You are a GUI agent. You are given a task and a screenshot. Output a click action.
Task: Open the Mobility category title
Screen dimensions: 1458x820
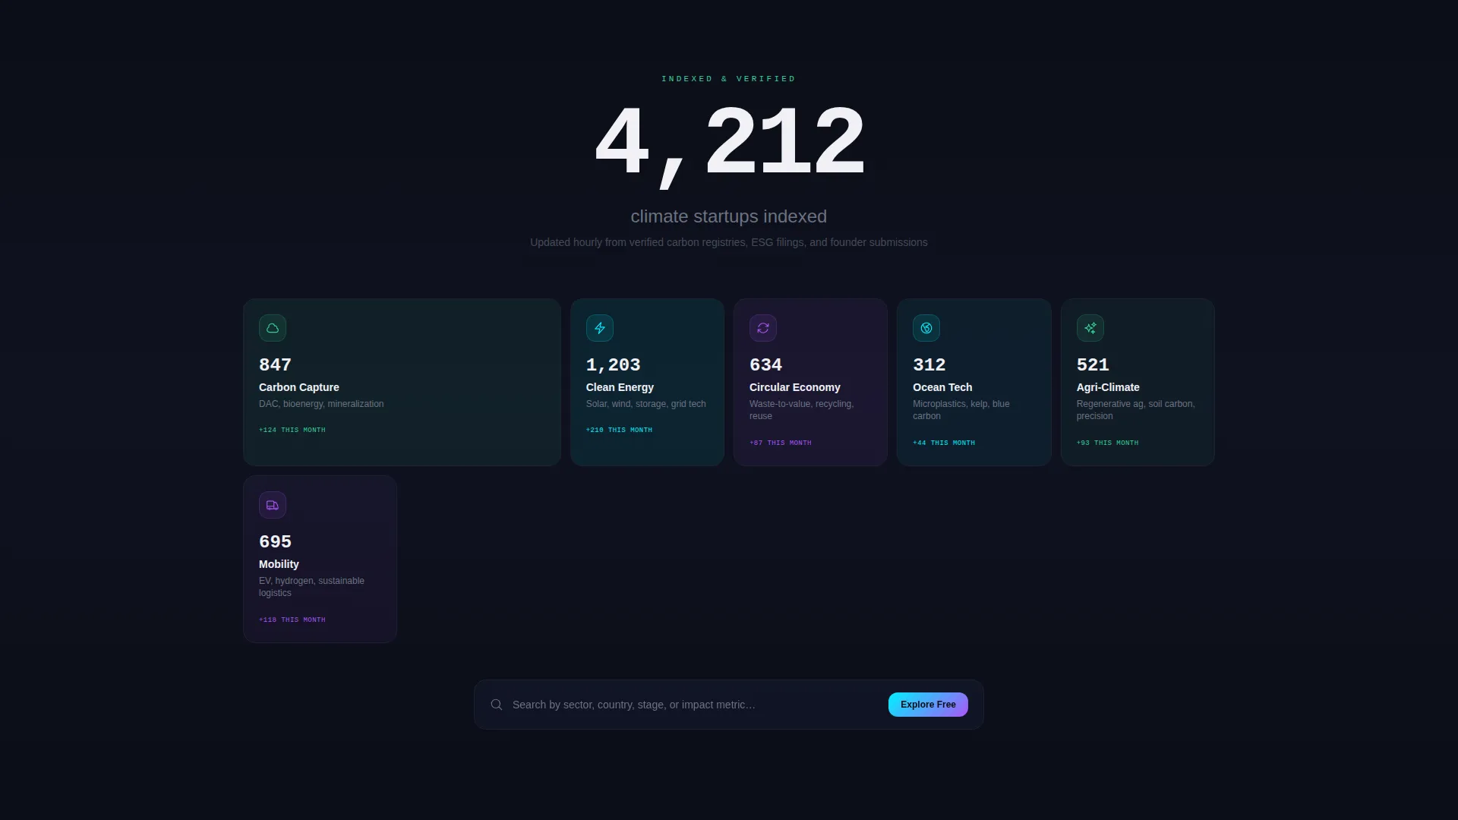[x=279, y=564]
